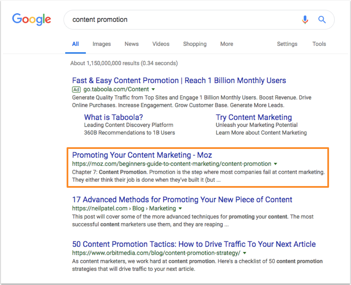
Task: Click the go.taboola.com/Content URL text
Action: (116, 89)
